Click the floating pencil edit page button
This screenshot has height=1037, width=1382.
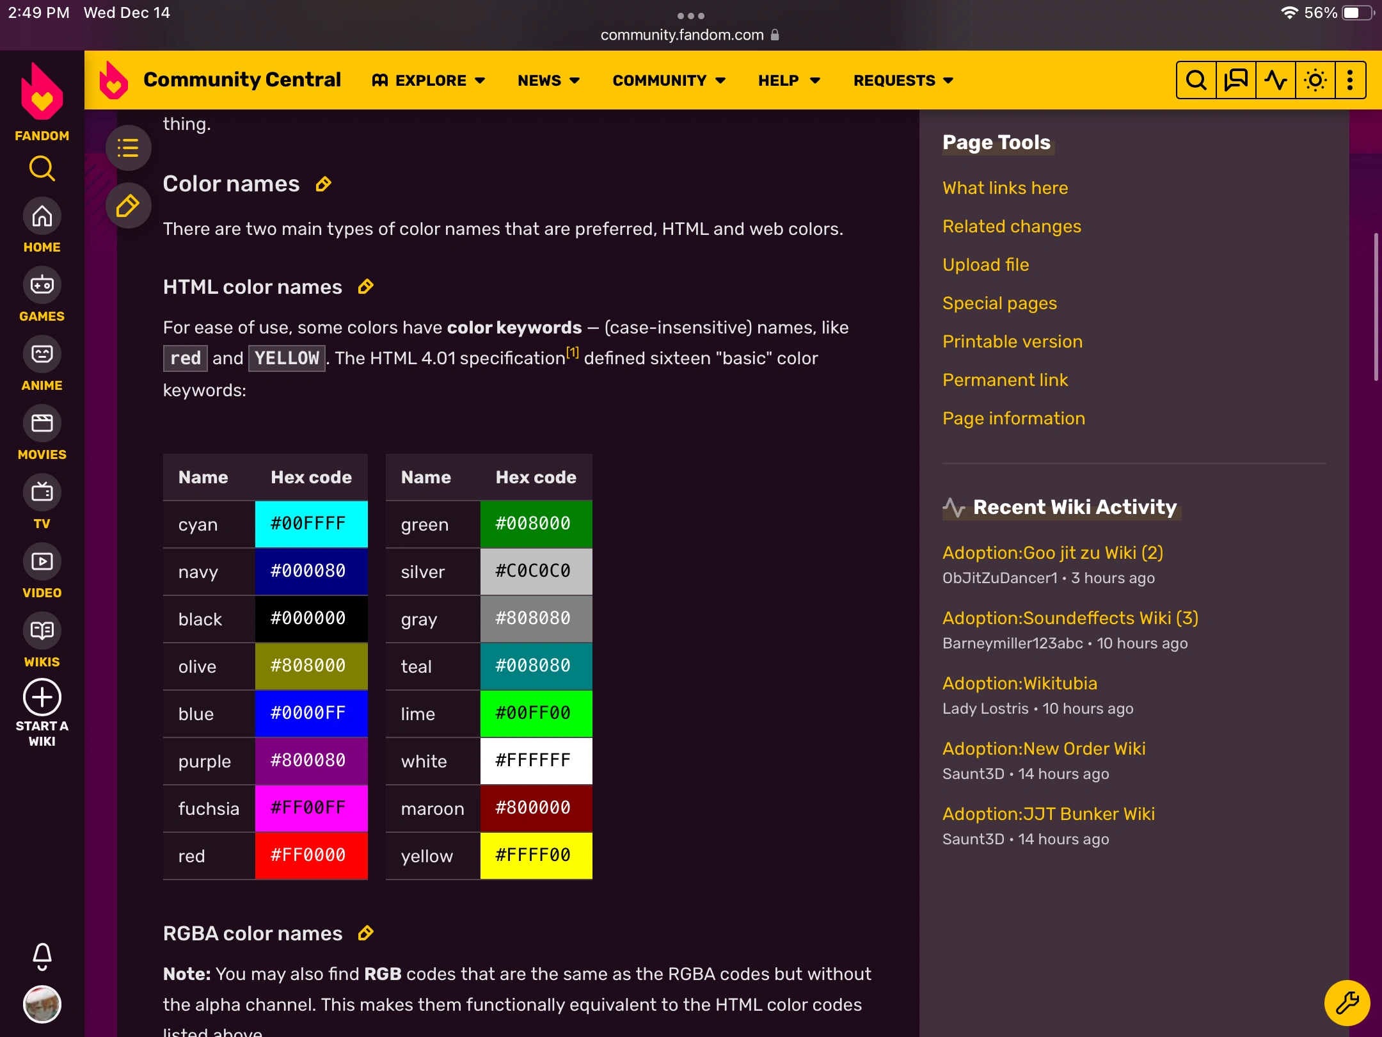pos(128,206)
